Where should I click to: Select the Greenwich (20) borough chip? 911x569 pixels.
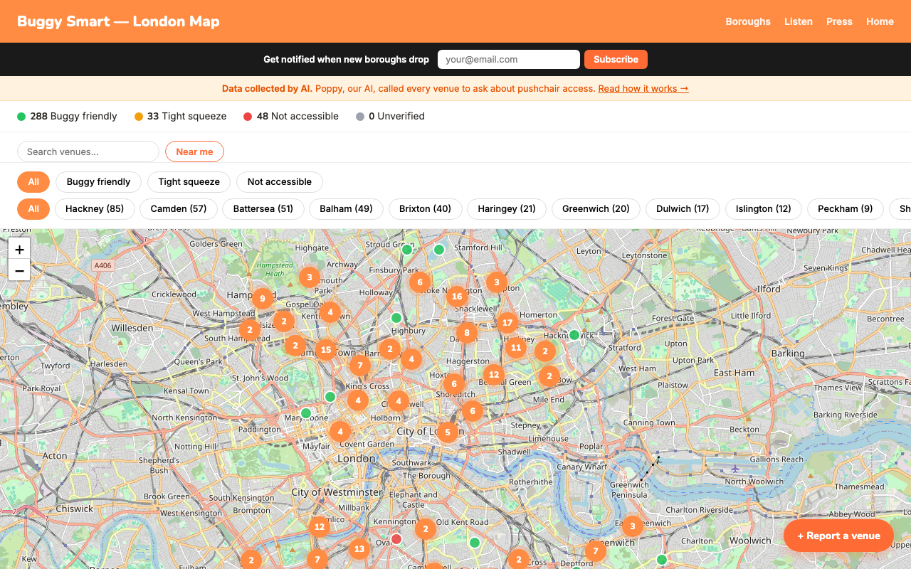coord(596,209)
